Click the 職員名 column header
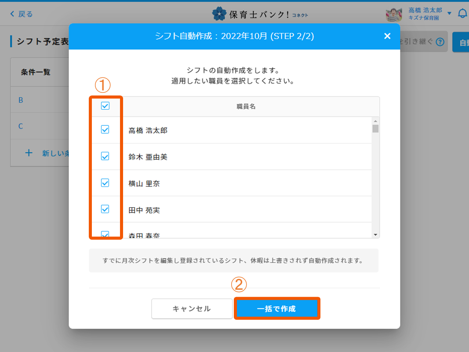Viewport: 469px width, 352px height. tap(246, 106)
